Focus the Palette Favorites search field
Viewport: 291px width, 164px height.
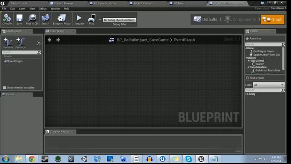click(265, 44)
